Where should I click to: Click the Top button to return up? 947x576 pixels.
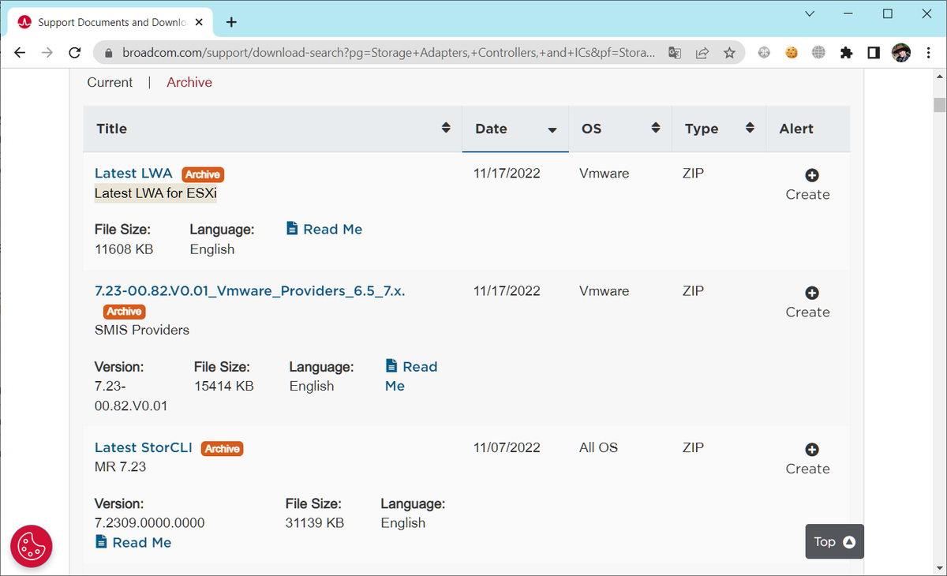(835, 541)
